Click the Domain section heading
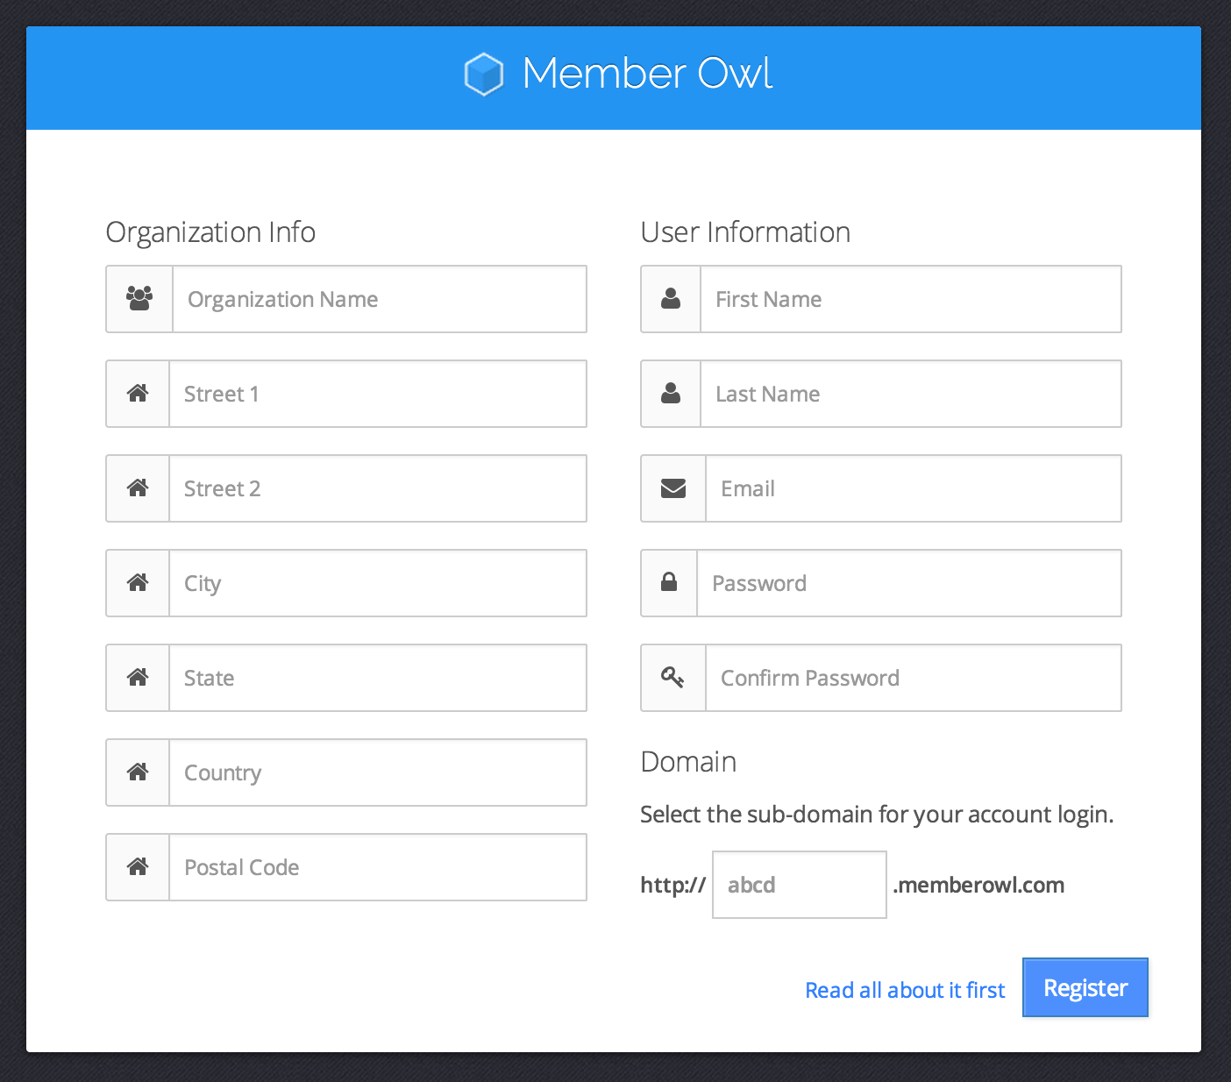 pos(688,762)
